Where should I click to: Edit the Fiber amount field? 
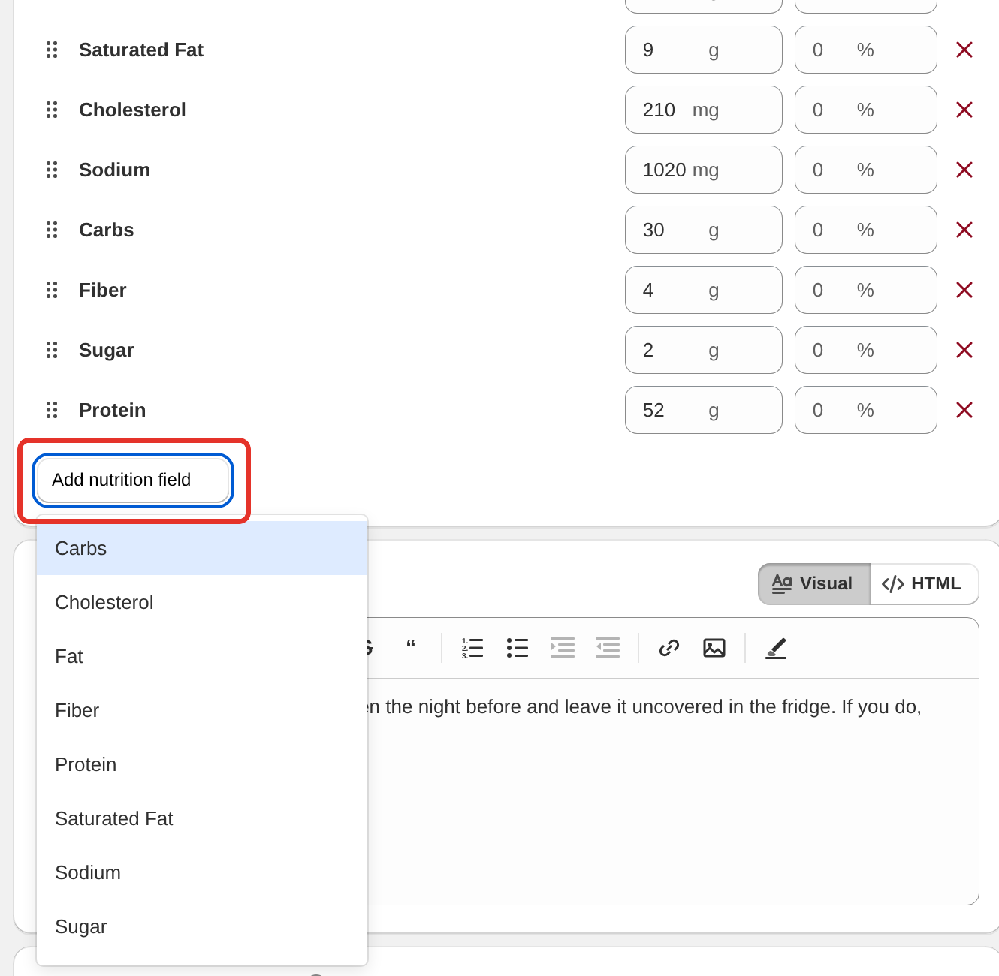[704, 290]
